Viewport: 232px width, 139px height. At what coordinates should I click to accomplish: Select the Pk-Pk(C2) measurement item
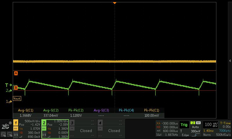[76, 113]
